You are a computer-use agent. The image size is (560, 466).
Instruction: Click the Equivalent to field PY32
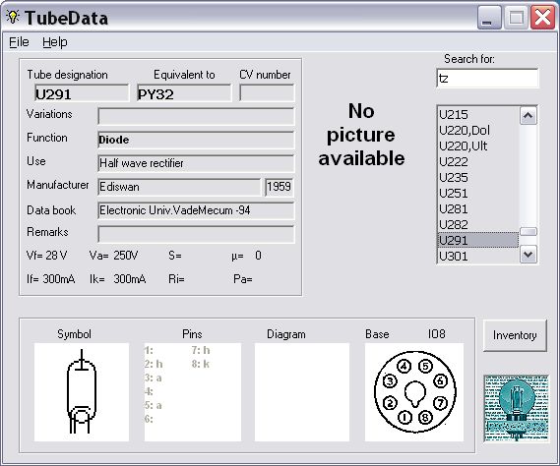tap(184, 93)
